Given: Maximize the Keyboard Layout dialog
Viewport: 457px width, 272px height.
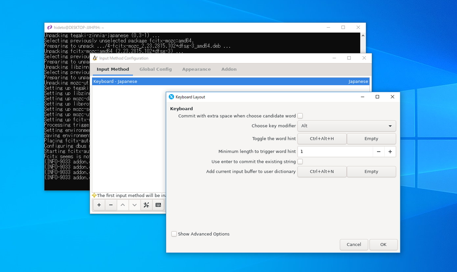Looking at the screenshot, I should [378, 97].
